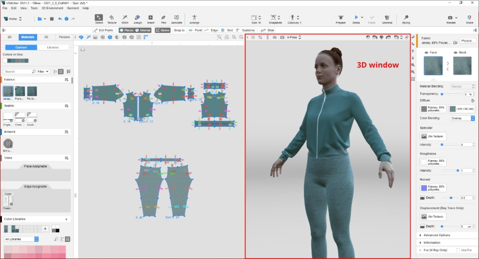Viewport: 479px width, 259px height.
Task: Click the Annotate tool icon
Action: pos(176,18)
